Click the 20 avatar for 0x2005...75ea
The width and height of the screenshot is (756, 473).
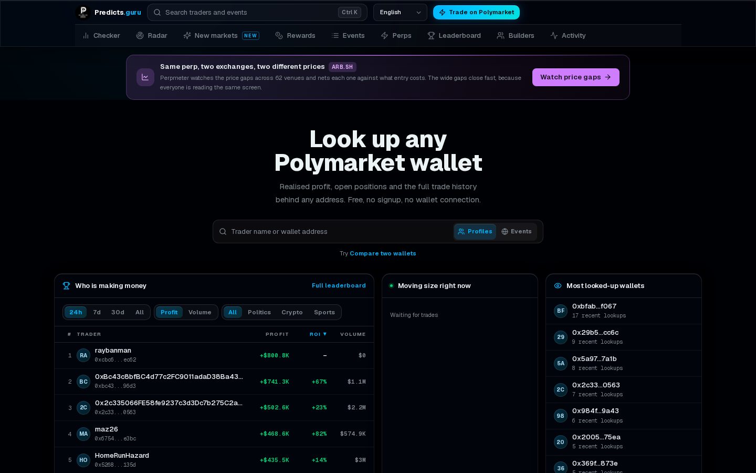tap(561, 442)
